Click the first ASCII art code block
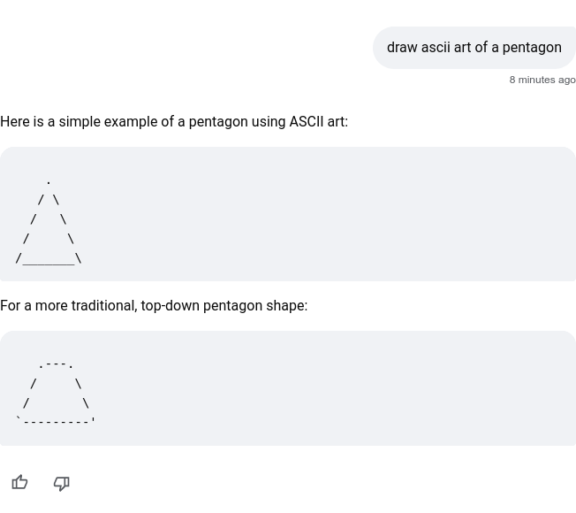The image size is (576, 513). point(288,214)
